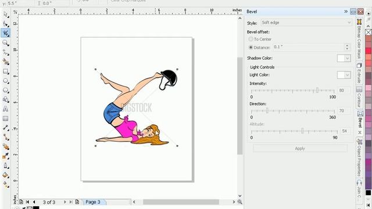Click the Direction value field showing 70
The image size is (372, 209).
[x=344, y=111]
